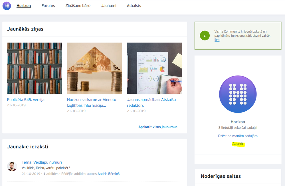Click the green info icon in notice box
The height and width of the screenshot is (186, 285).
point(205,35)
